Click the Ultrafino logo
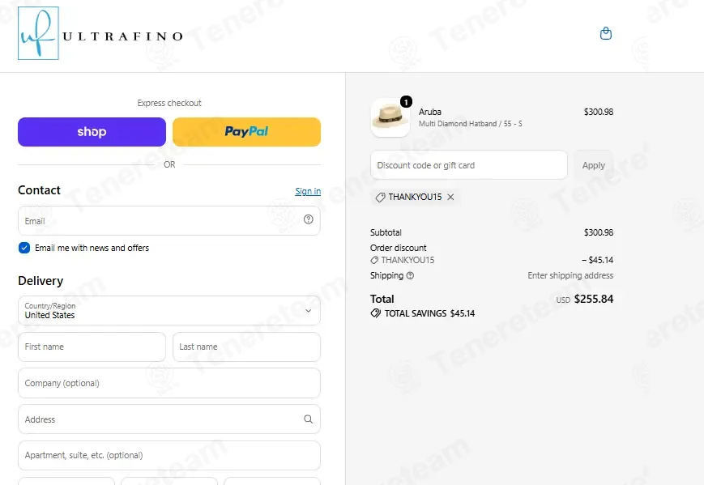Viewport: 704px width, 485px height. [x=100, y=33]
